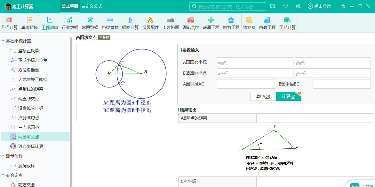Switch to 公式手册 tab
375x187 pixels.
pyautogui.click(x=70, y=6)
